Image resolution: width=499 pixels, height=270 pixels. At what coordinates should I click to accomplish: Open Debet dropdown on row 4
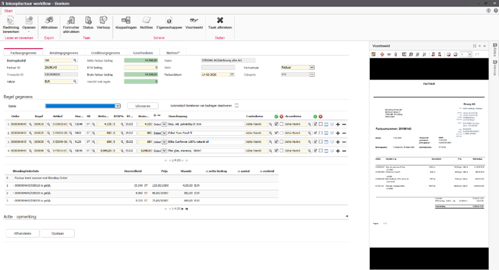pos(164,151)
